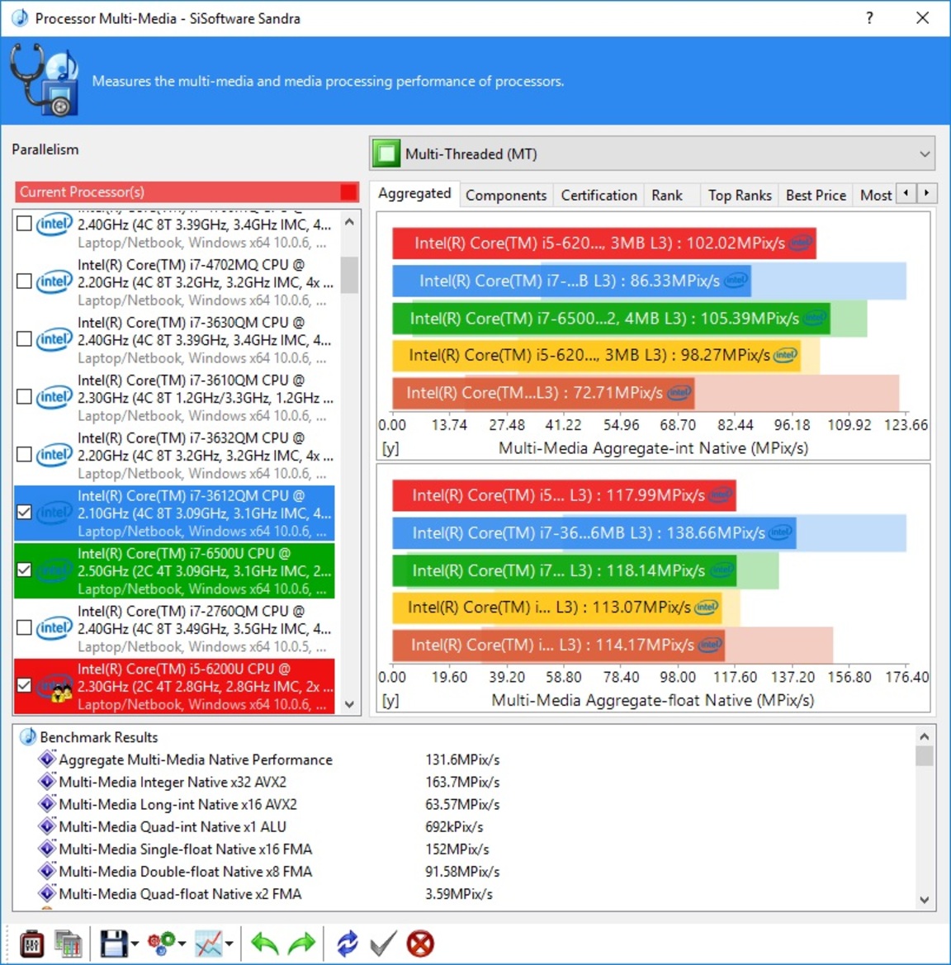Click the diamond icon beside Multi-Media Quad-int Native
951x965 pixels.
click(x=47, y=826)
